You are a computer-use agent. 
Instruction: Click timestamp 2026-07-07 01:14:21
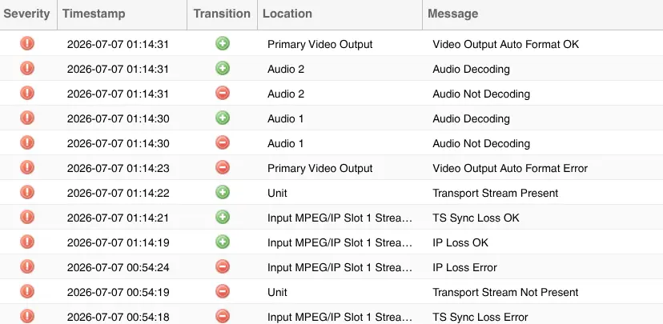pyautogui.click(x=118, y=218)
